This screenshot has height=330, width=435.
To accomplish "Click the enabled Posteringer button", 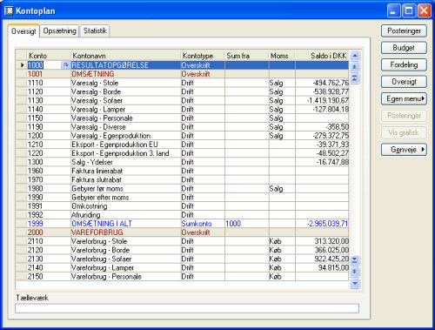I will coord(404,30).
